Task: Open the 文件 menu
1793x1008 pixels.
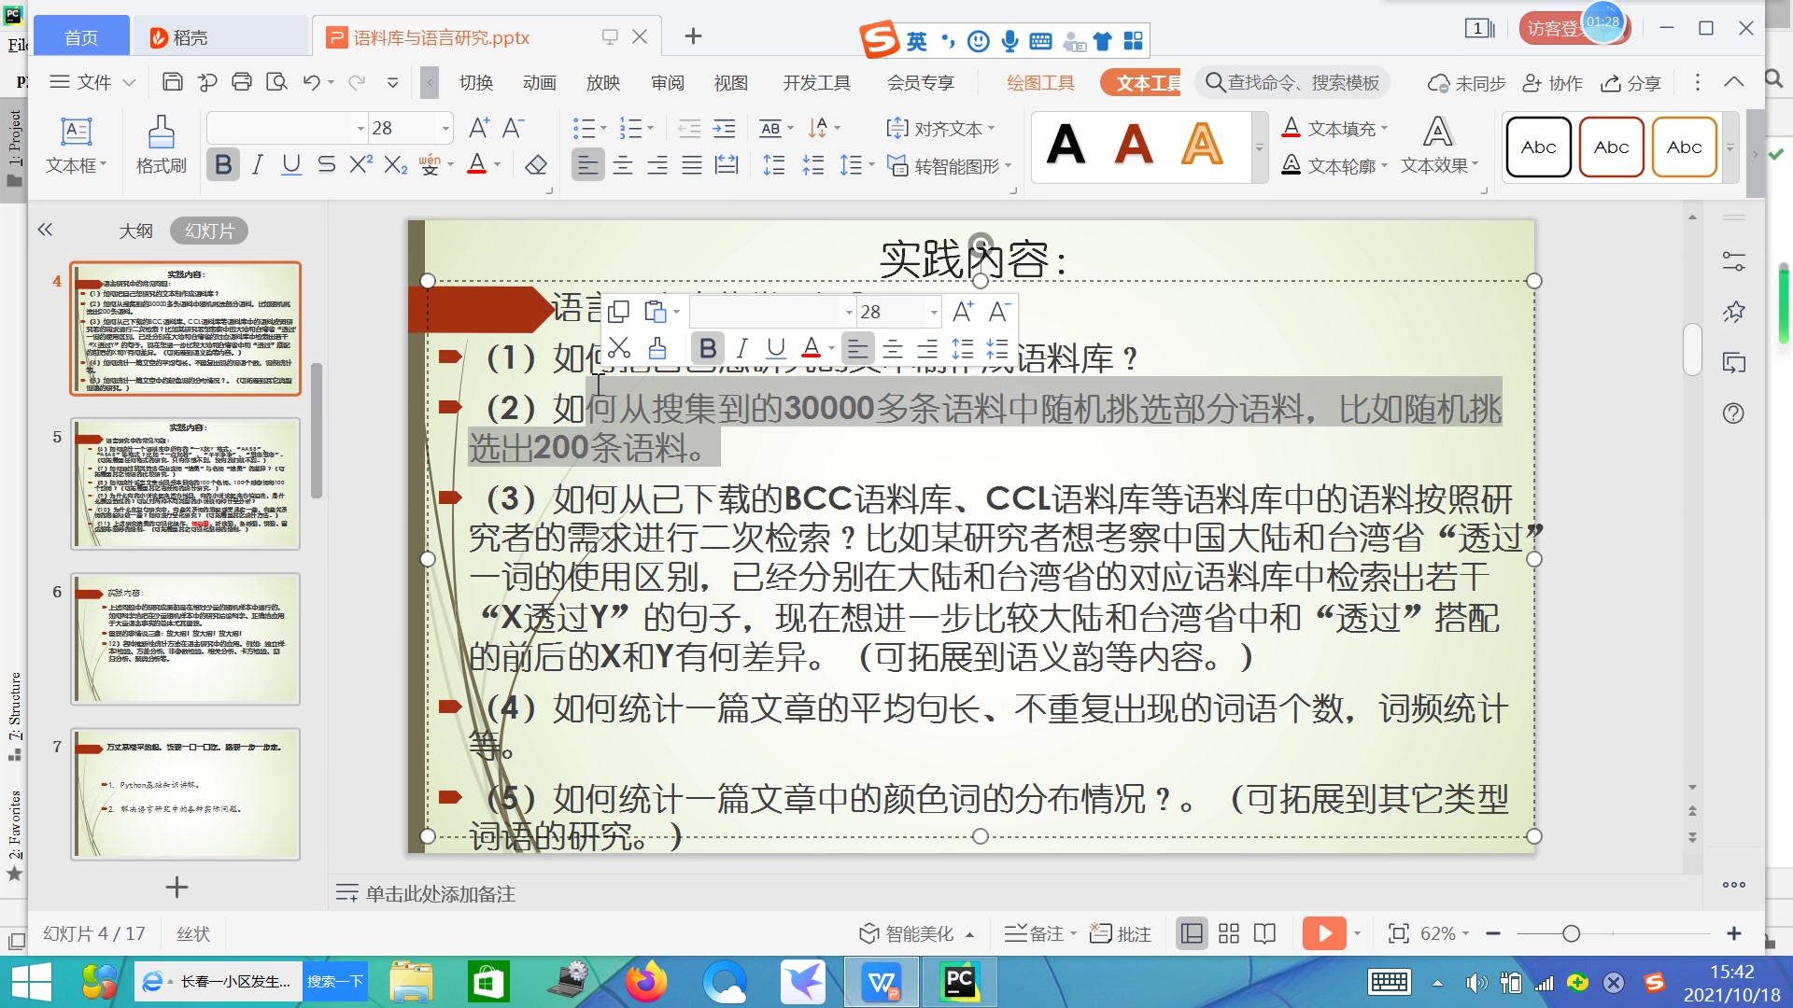Action: (x=92, y=82)
